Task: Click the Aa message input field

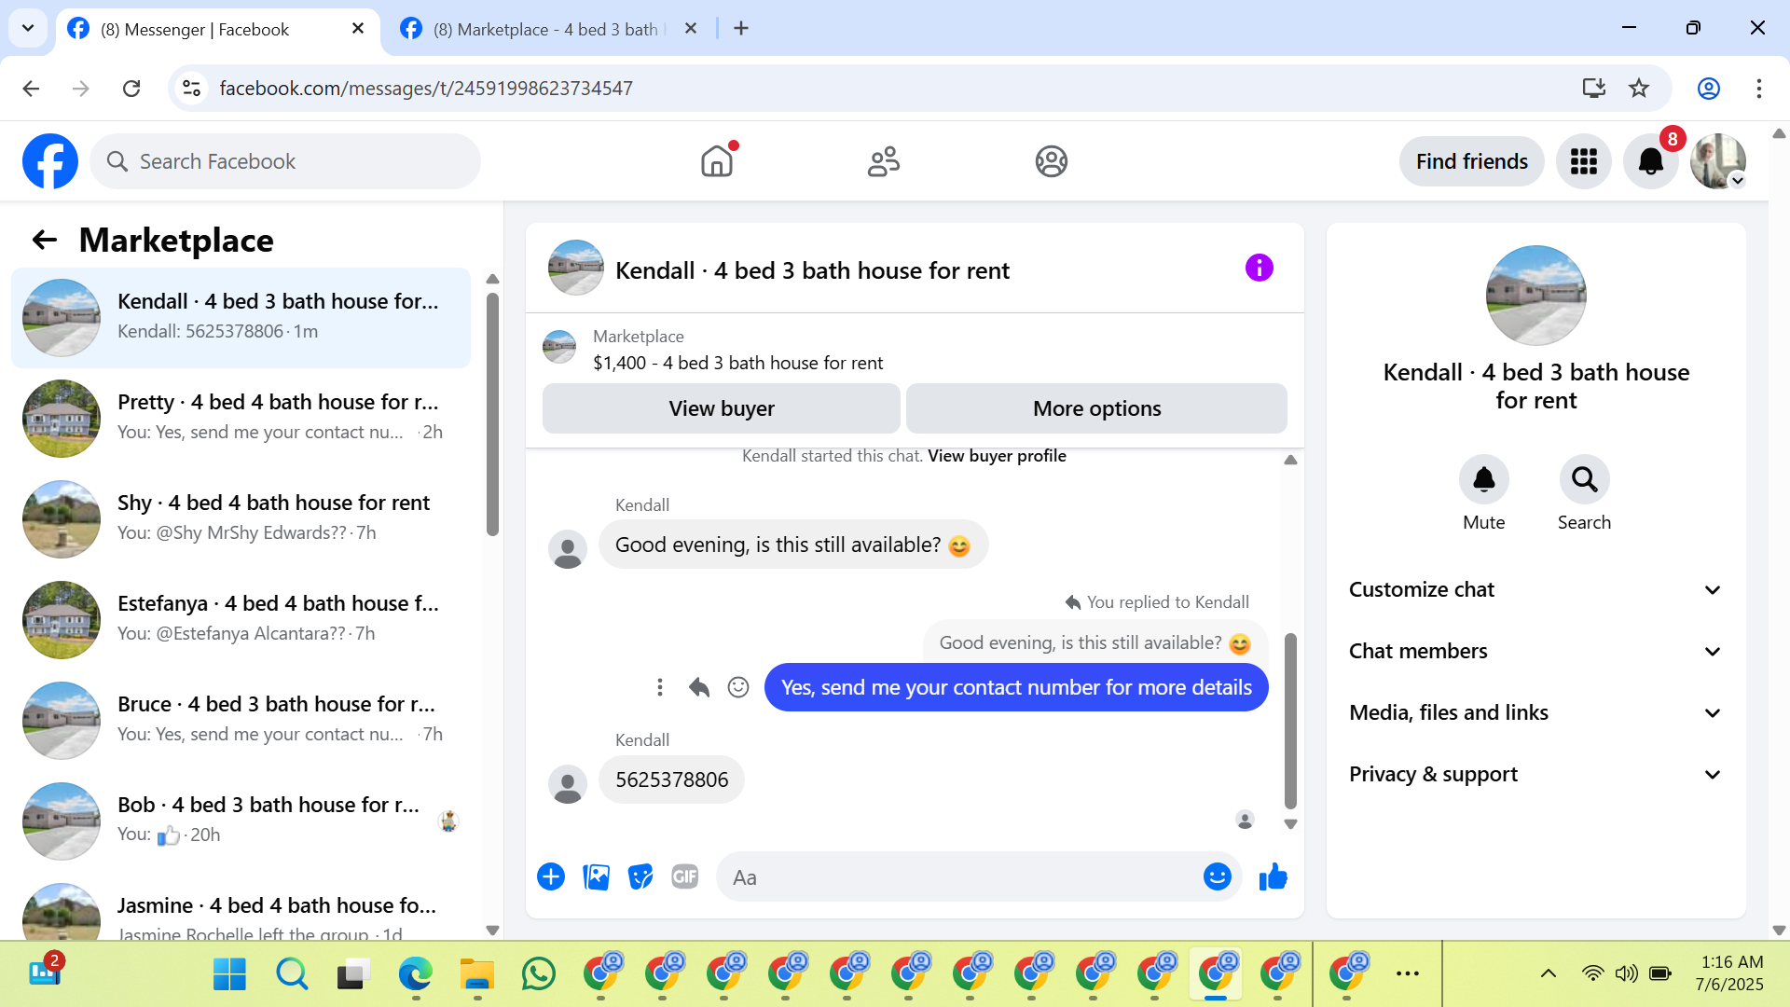Action: (960, 877)
